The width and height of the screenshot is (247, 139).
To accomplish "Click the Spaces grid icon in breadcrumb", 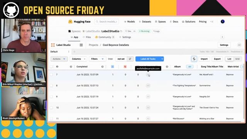I will tap(69, 31).
